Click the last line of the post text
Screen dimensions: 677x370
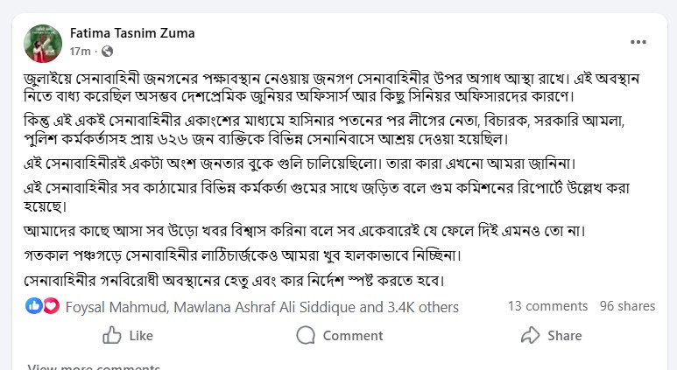(236, 281)
